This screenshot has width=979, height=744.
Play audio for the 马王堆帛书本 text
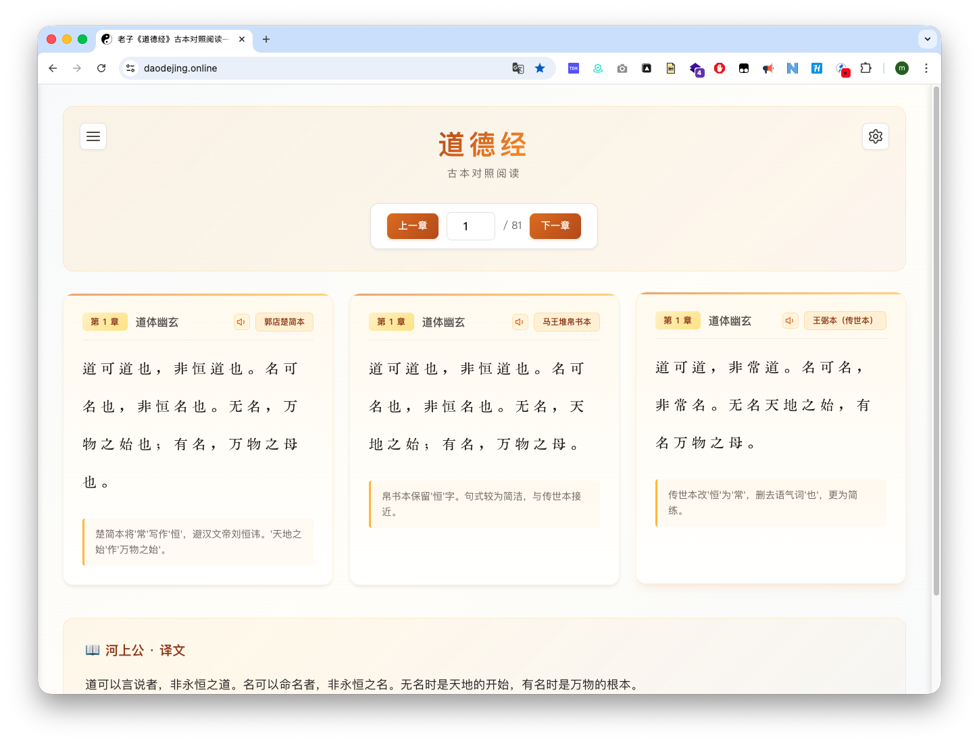pyautogui.click(x=520, y=322)
